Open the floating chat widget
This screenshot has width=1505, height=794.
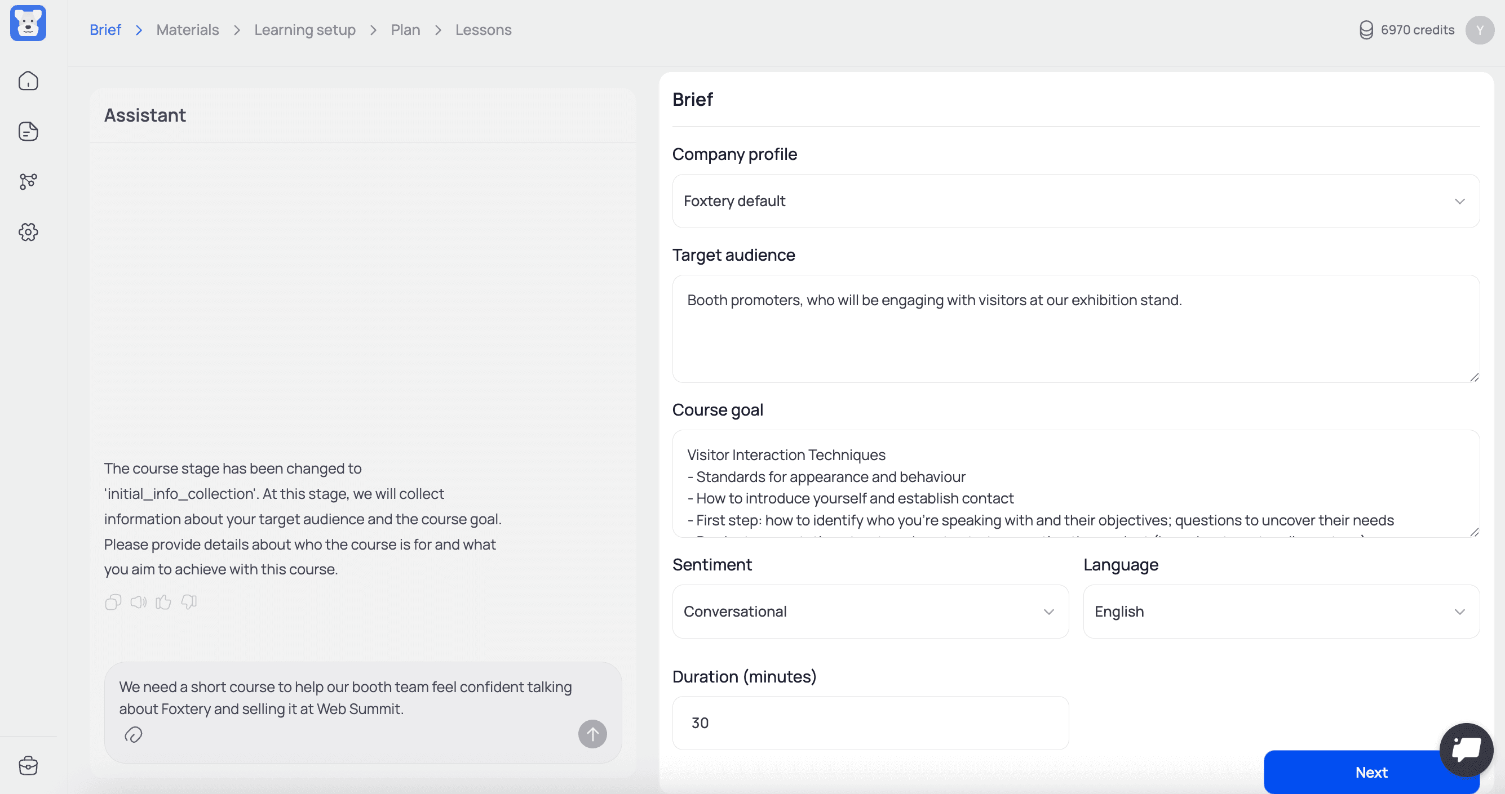pyautogui.click(x=1467, y=750)
